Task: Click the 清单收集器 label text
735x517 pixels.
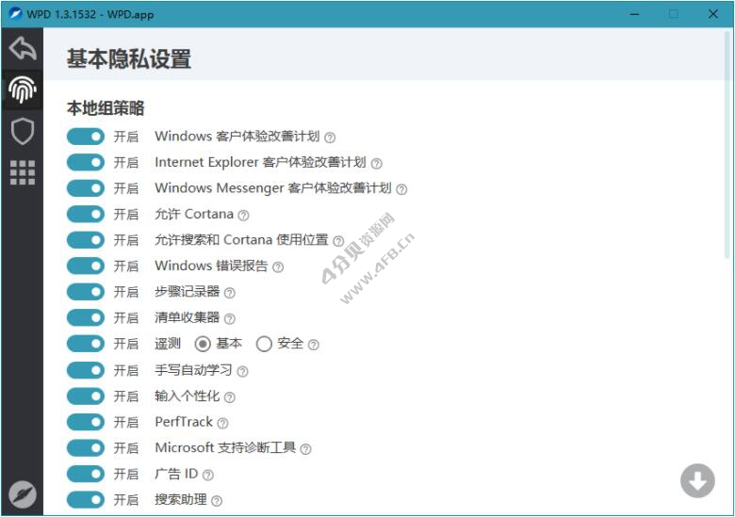Action: [188, 318]
